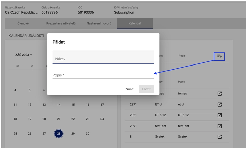
Task: Go to the Nastavení hovorů tab
Action: (x=99, y=23)
